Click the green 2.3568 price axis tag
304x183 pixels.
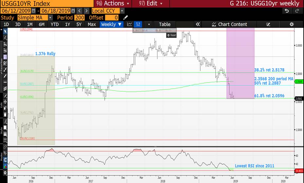point(298,82)
